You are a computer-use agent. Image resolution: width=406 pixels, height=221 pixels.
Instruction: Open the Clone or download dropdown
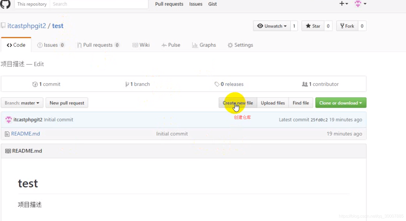[341, 103]
